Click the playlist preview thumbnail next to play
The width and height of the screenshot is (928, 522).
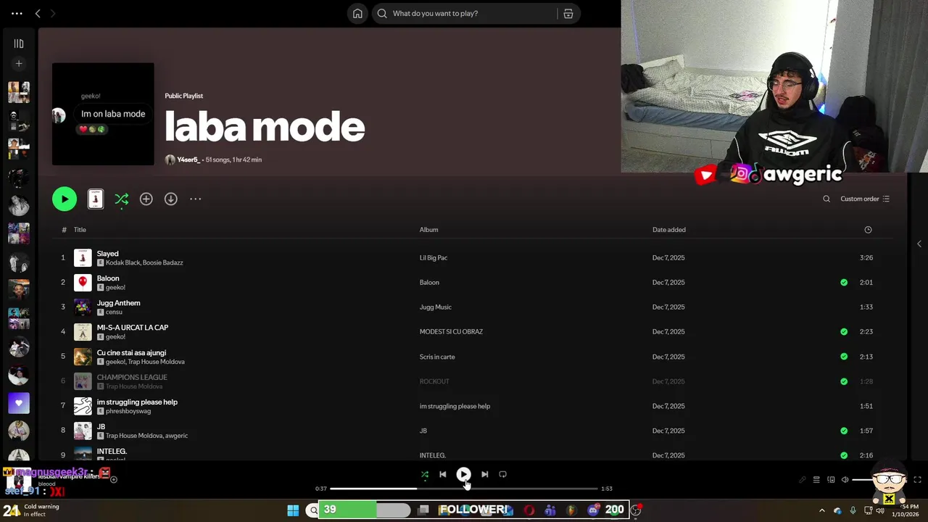pyautogui.click(x=96, y=199)
